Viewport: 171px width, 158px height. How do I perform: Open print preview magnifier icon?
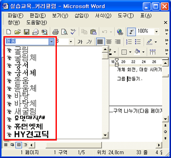[x=64, y=32]
